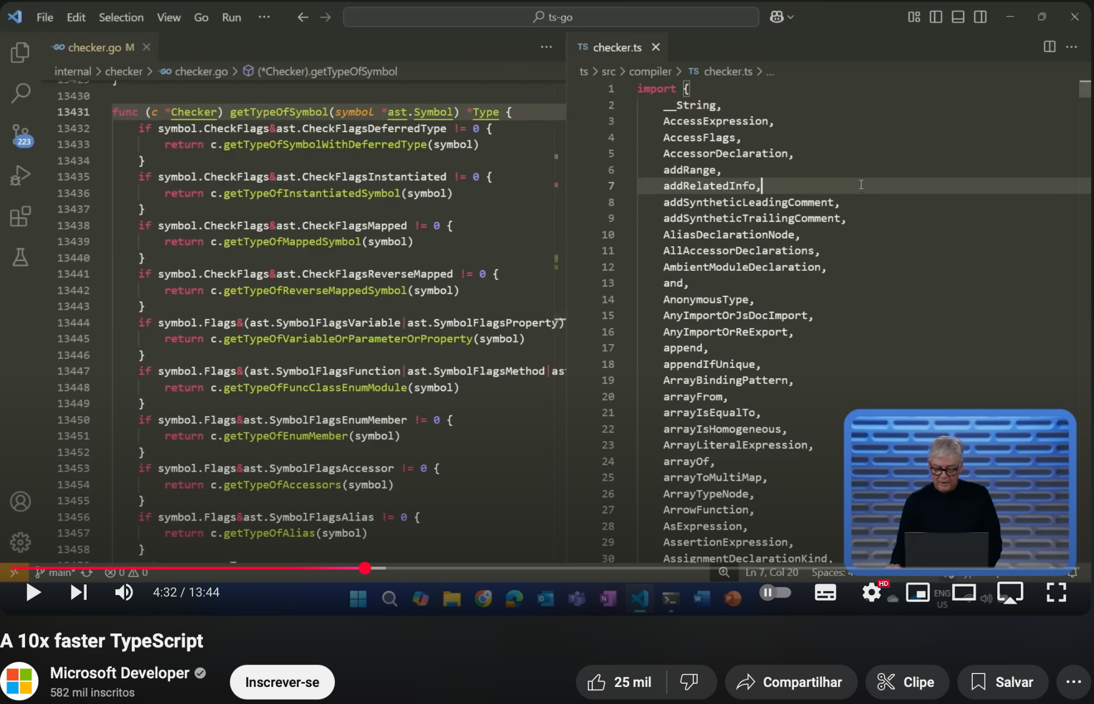Open the Selection menu
Viewport: 1094px width, 704px height.
(x=121, y=17)
